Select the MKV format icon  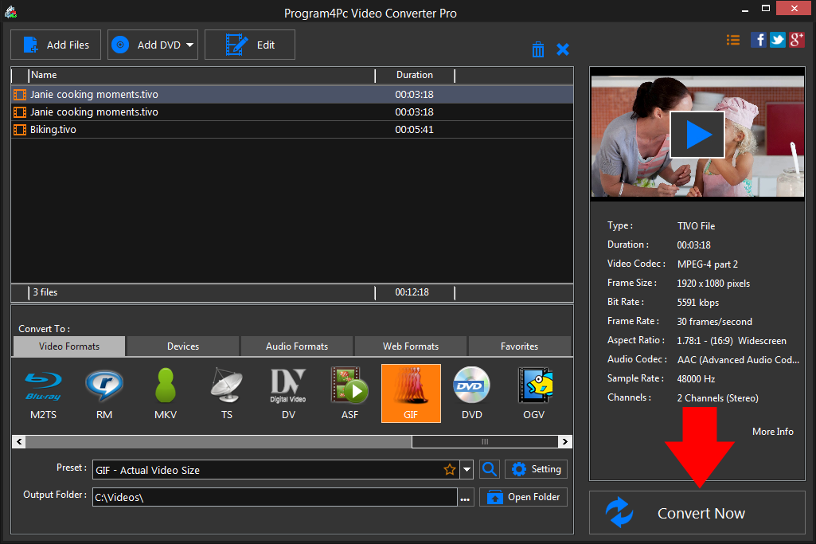click(x=166, y=393)
